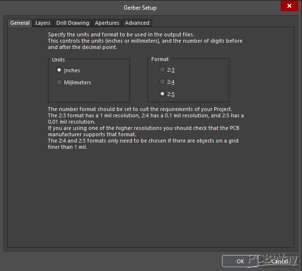Pick the 2:3 number format
The width and height of the screenshot is (302, 271).
click(x=162, y=70)
